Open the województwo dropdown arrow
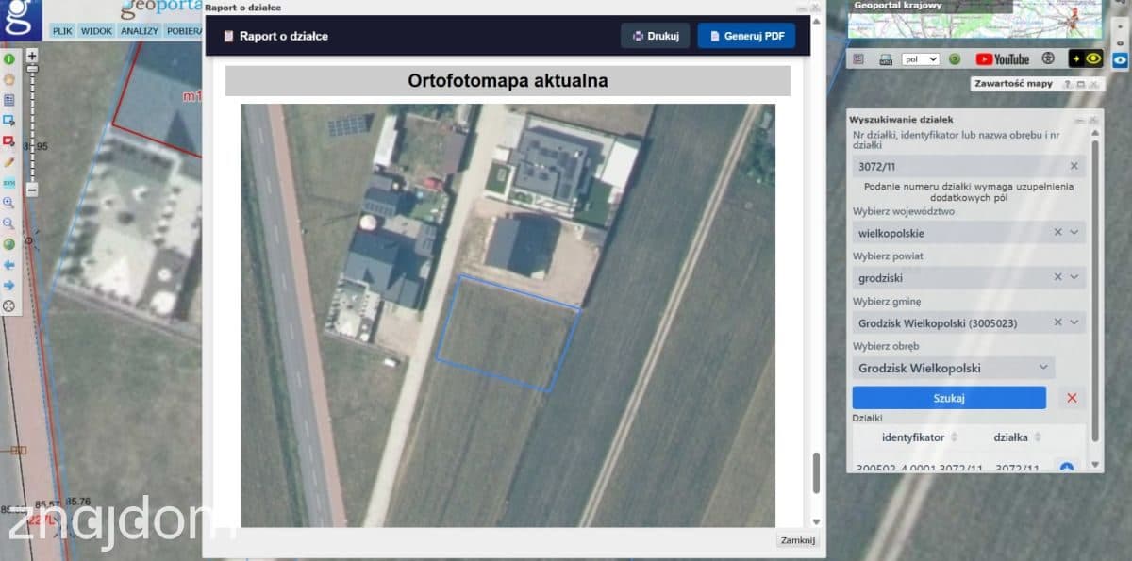 pos(1074,232)
